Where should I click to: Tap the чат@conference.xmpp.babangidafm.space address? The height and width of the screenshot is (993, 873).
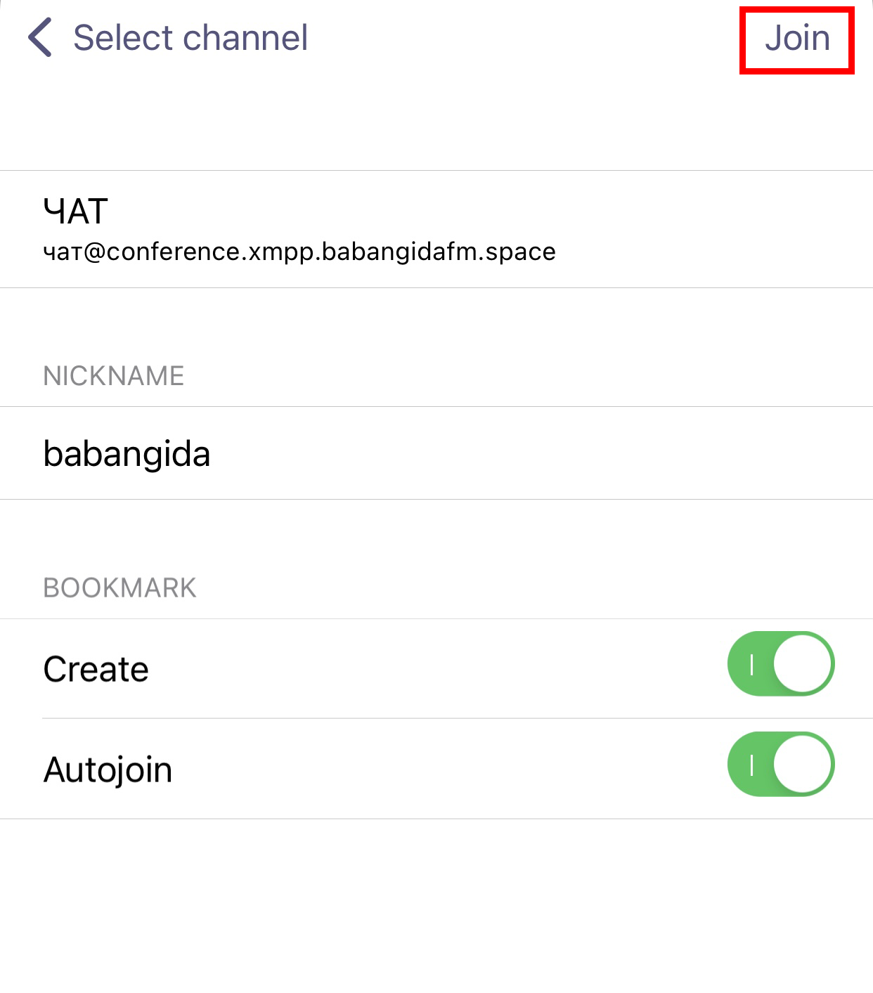point(299,252)
